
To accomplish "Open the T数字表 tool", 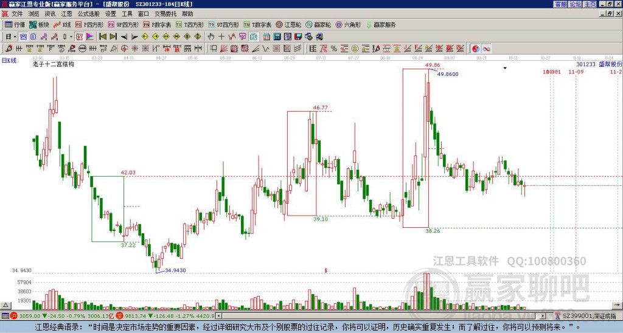I will [x=257, y=24].
